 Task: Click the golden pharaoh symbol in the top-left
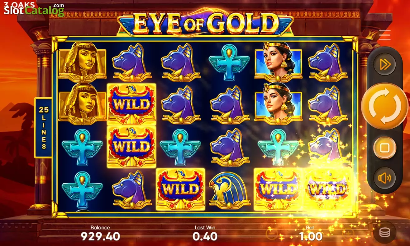(83, 61)
